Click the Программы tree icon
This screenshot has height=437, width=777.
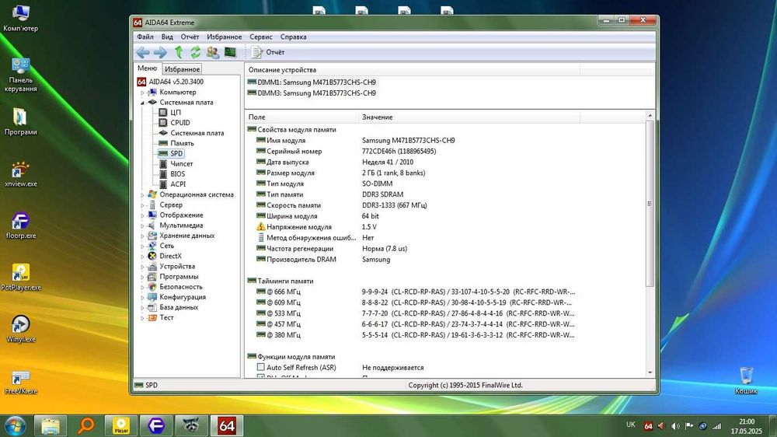point(152,277)
